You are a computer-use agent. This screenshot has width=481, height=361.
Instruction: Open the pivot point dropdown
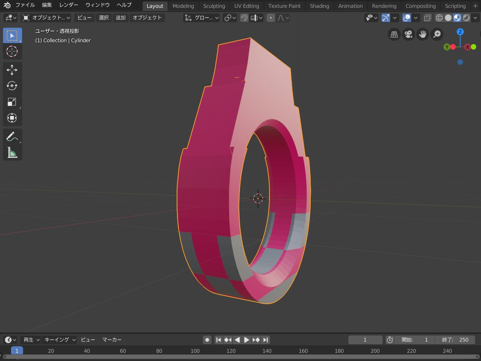[230, 18]
